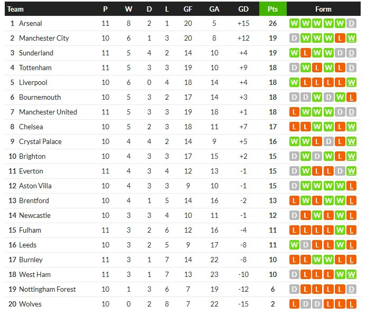Click the loss badge in Bournemouth's form
Image resolution: width=367 pixels, height=316 pixels.
coord(352,97)
